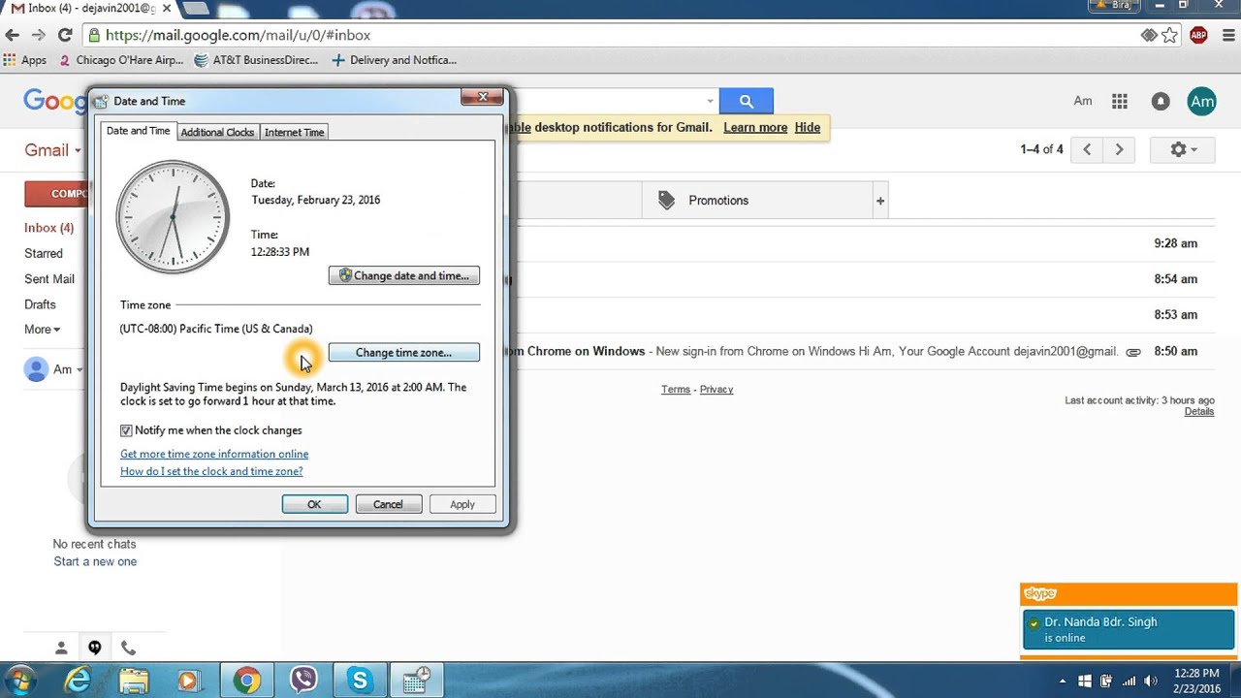Open the taskbar clock showing 12:28 PM
Screen dimensions: 1241x698
tap(1195, 681)
